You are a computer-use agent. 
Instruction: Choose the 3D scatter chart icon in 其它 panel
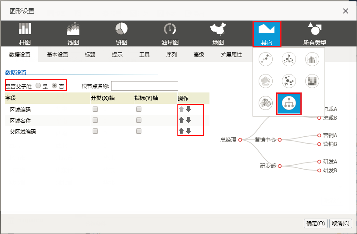288,59
